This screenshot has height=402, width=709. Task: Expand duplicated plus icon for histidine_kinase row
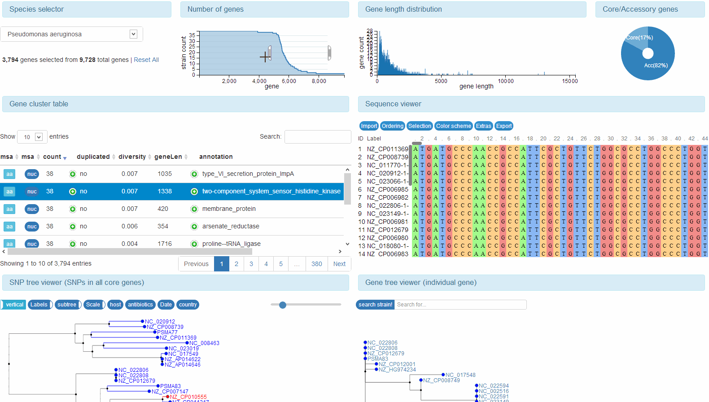[73, 192]
